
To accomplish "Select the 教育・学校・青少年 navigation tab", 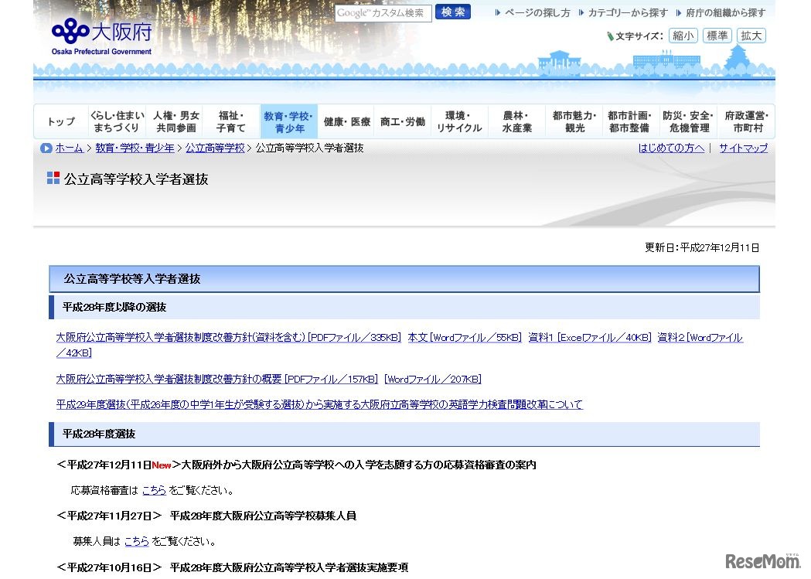I will [288, 121].
